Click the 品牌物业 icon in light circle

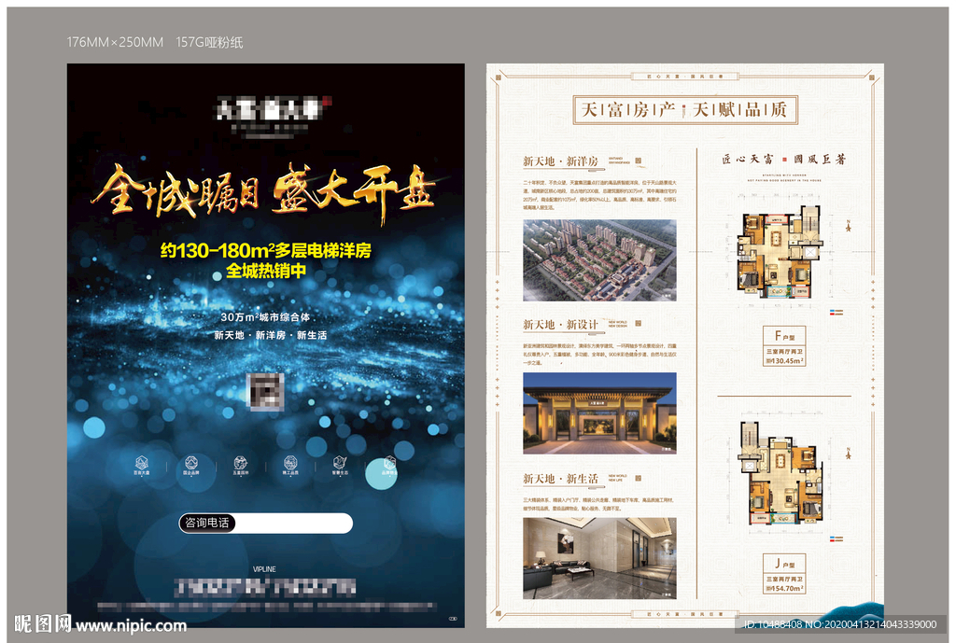click(x=388, y=462)
